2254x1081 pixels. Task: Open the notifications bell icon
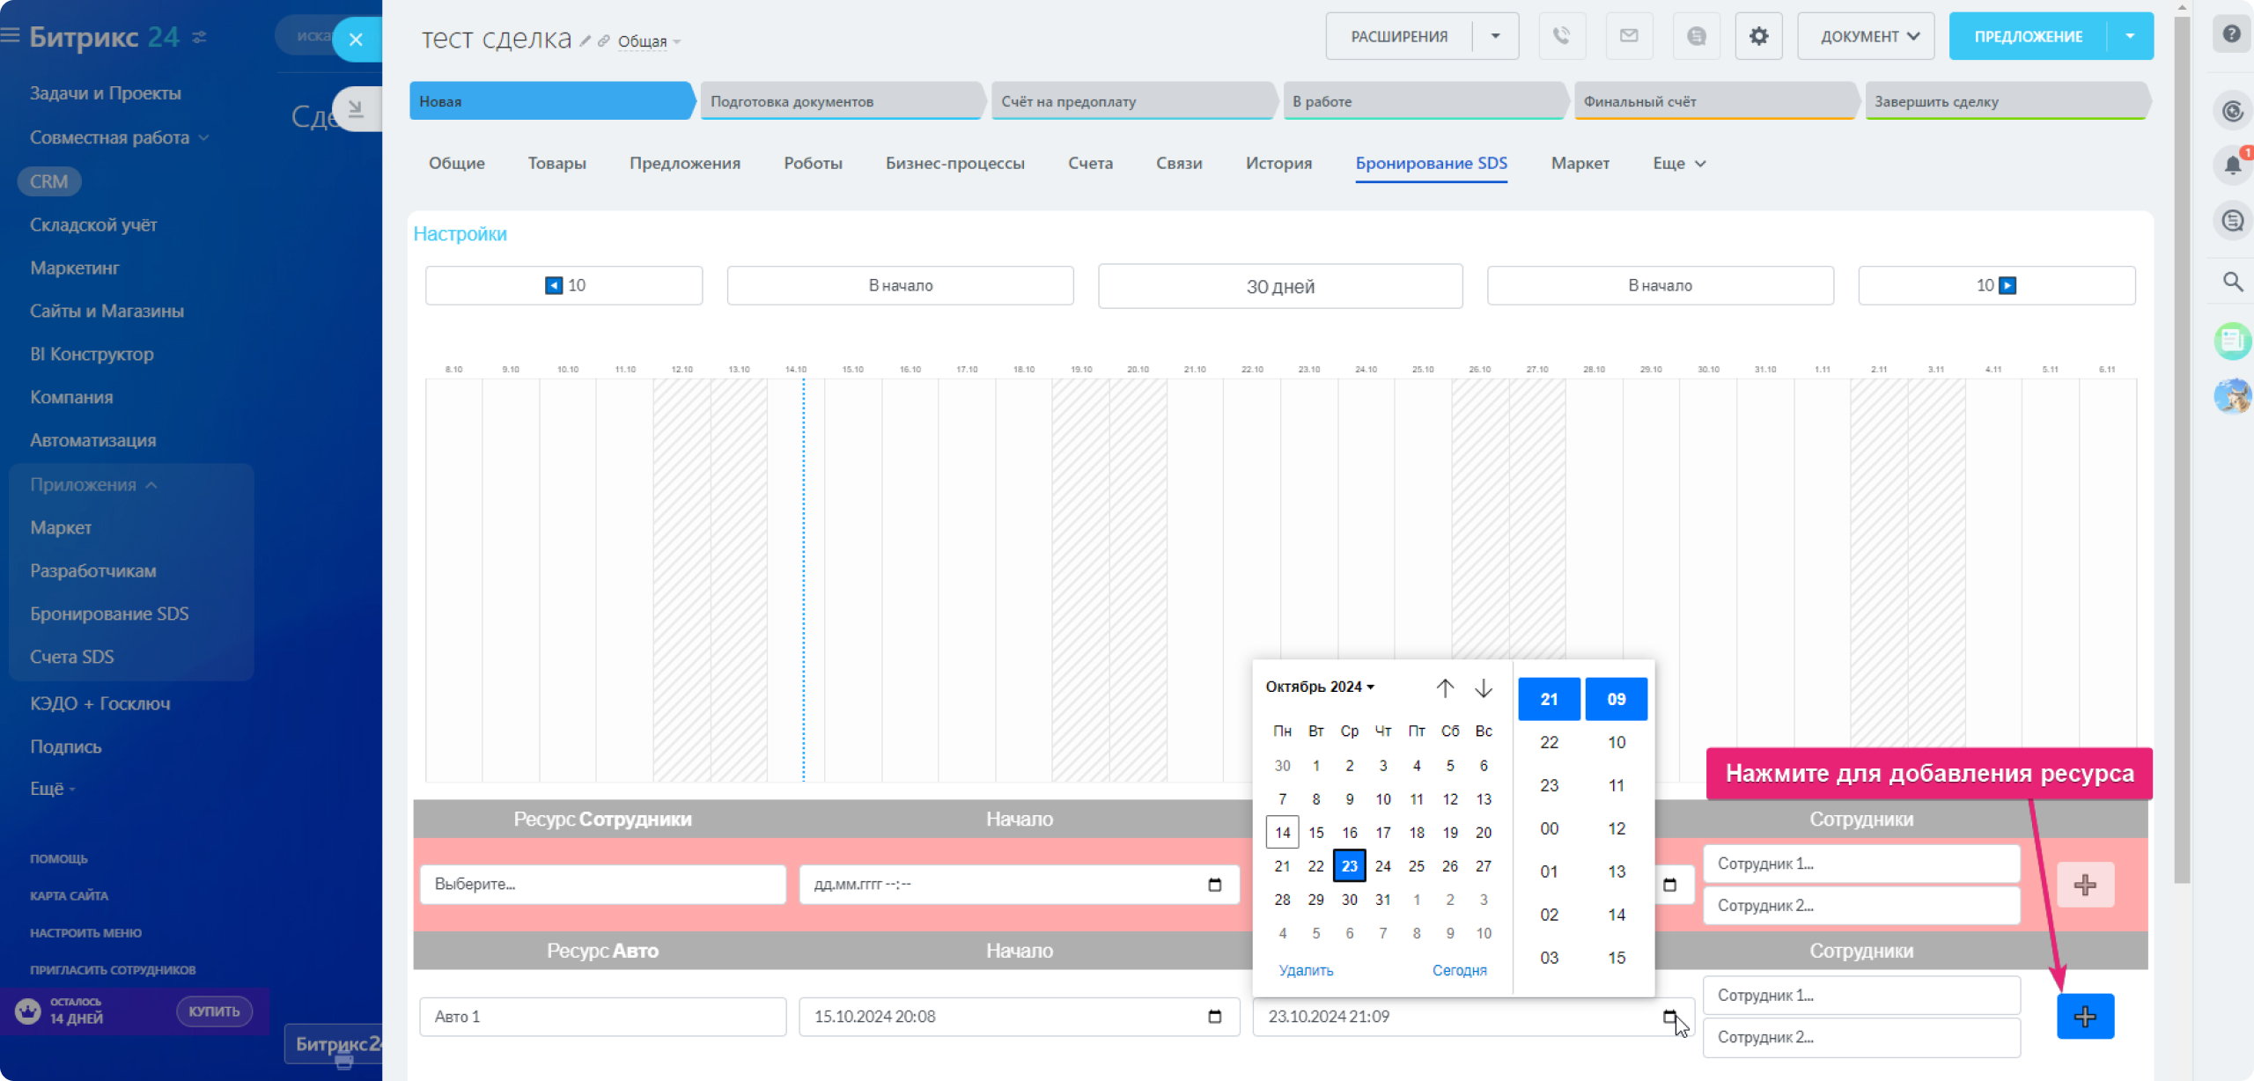point(2232,165)
